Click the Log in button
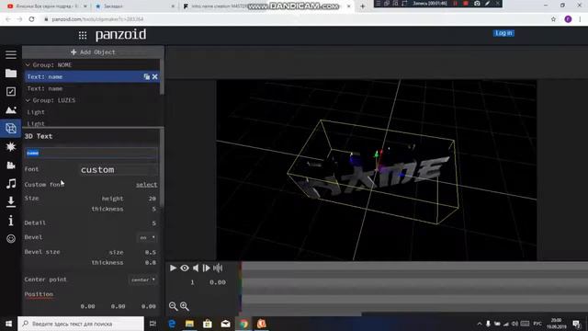 [503, 33]
